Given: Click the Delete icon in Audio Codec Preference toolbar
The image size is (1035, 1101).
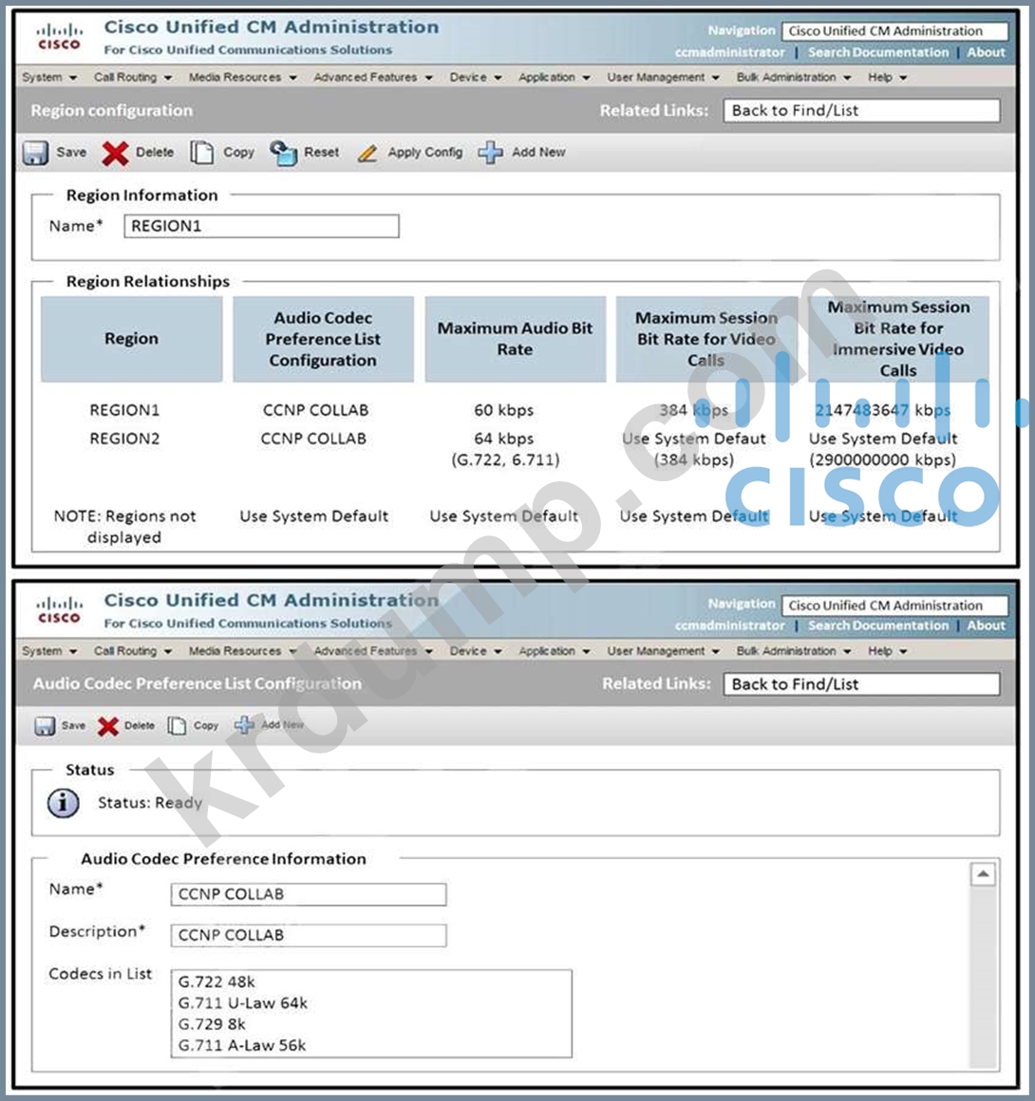Looking at the screenshot, I should [108, 726].
